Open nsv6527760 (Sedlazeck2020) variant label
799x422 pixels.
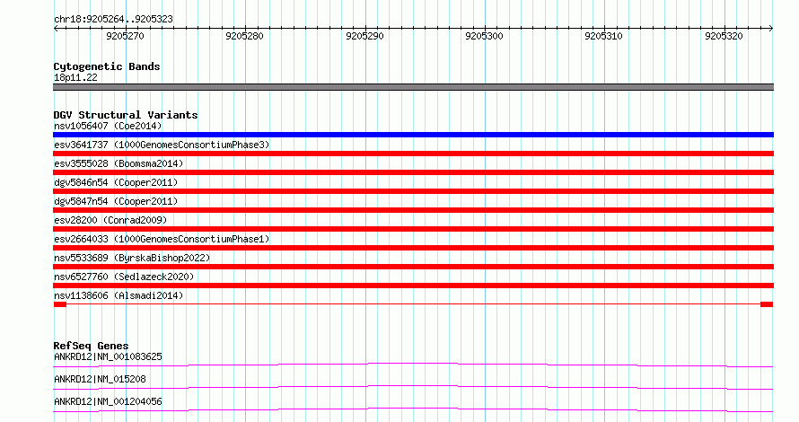point(124,277)
